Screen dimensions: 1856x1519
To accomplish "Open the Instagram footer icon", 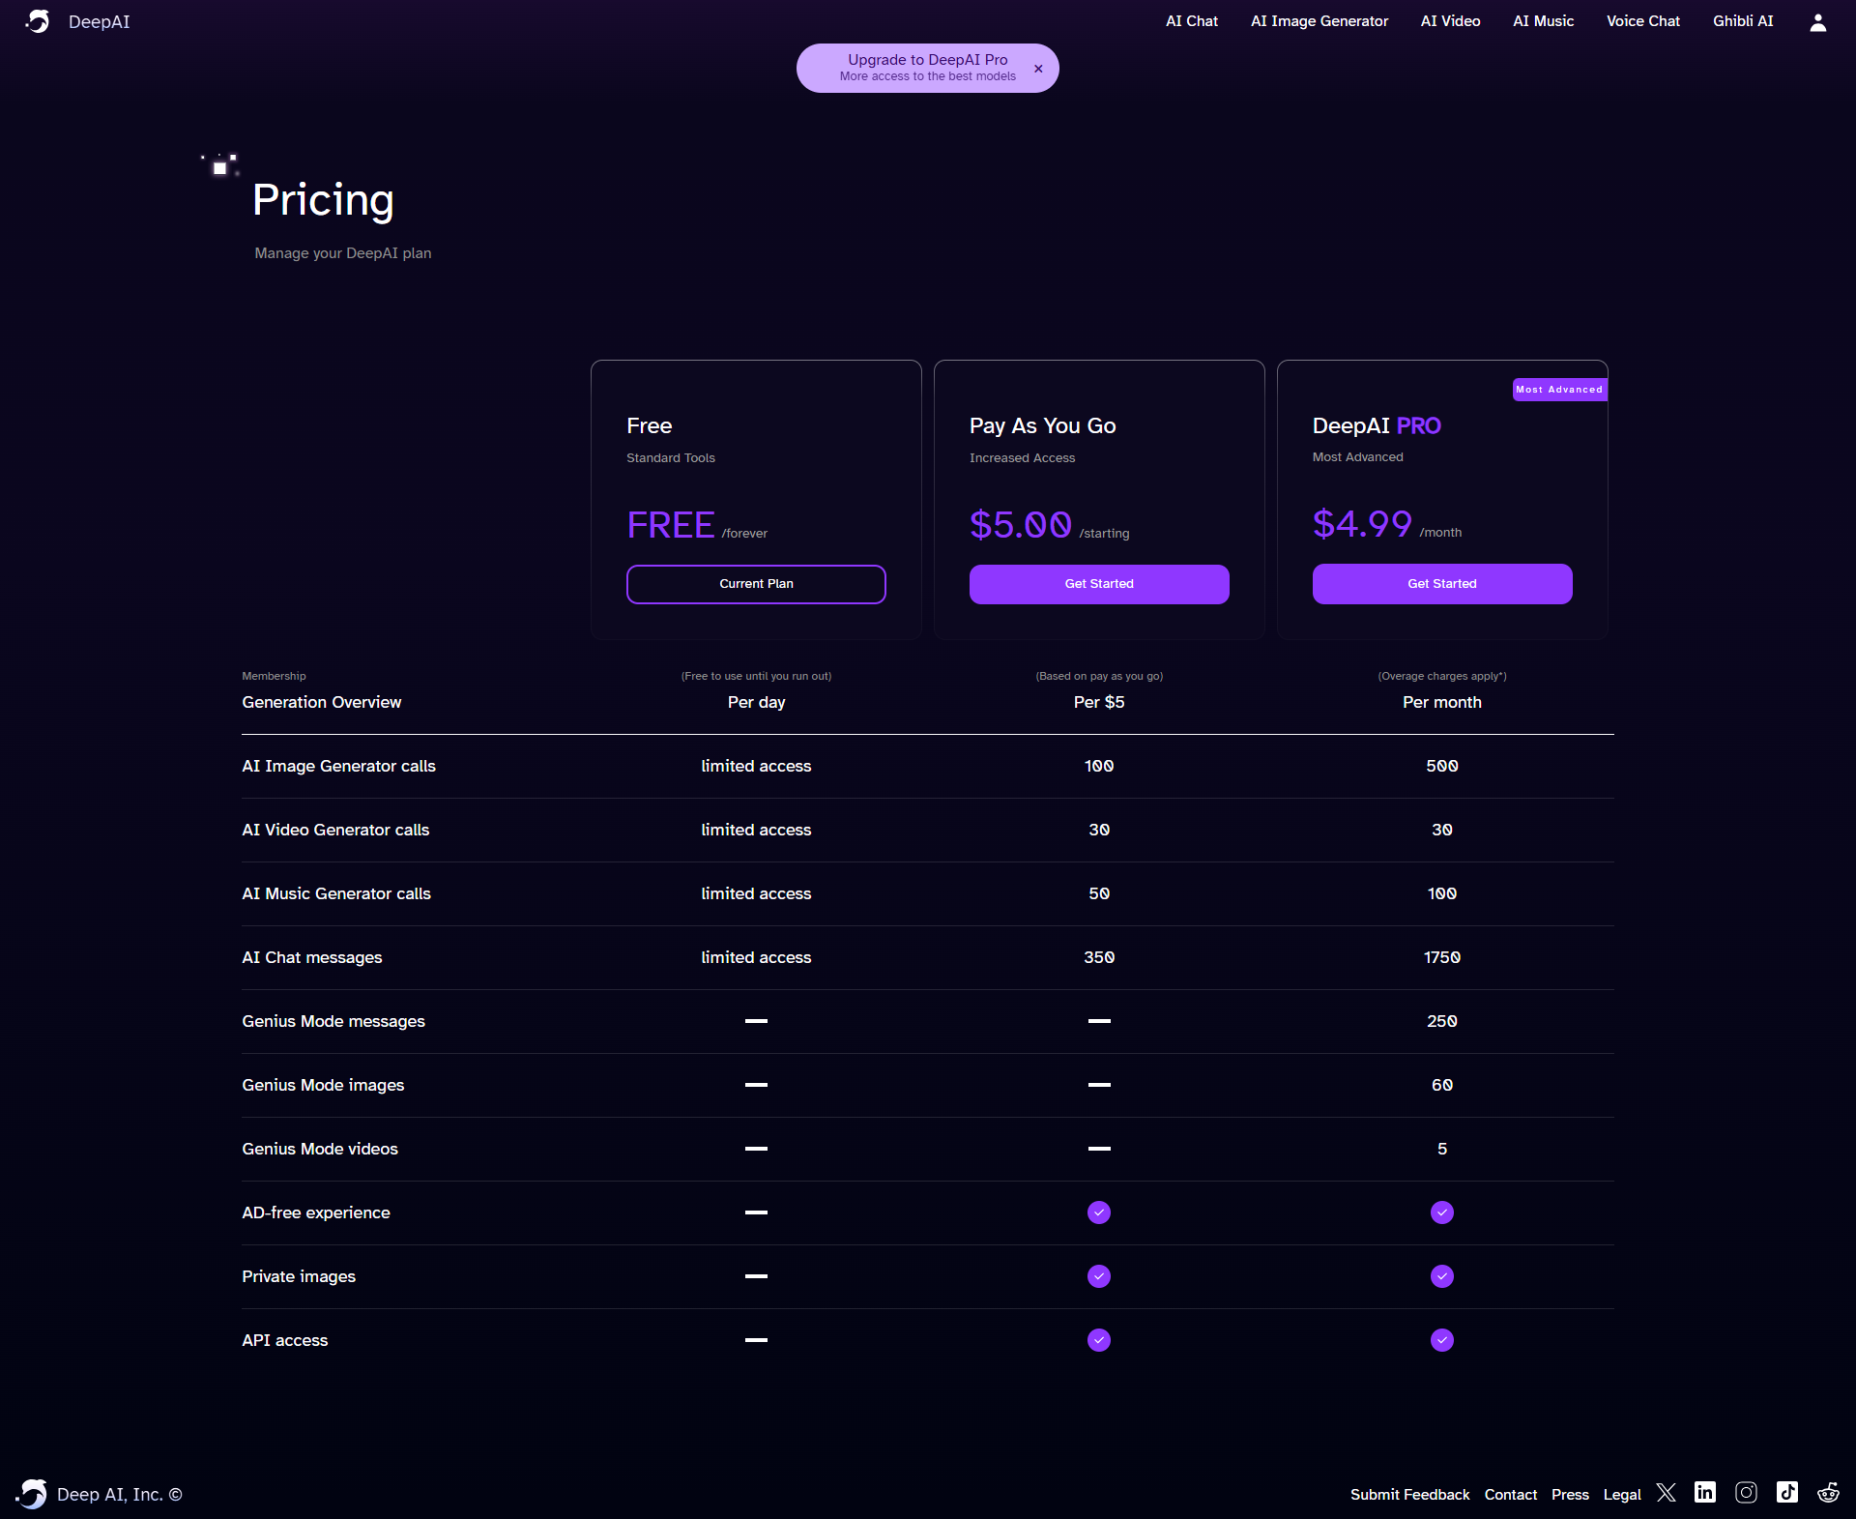I will coord(1746,1493).
